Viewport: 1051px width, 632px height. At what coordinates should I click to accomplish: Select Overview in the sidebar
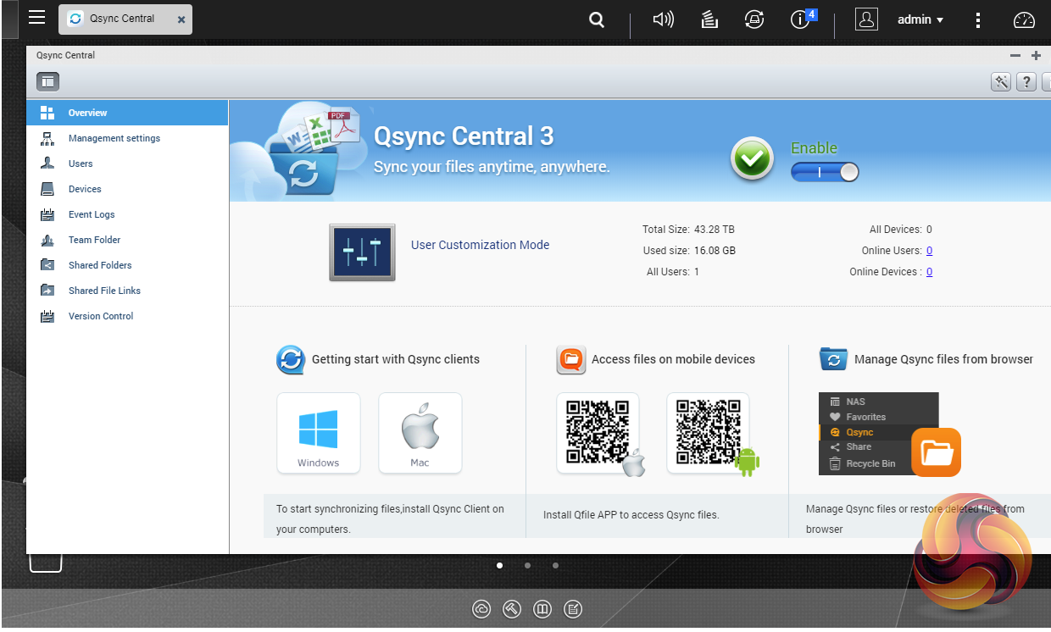click(127, 113)
